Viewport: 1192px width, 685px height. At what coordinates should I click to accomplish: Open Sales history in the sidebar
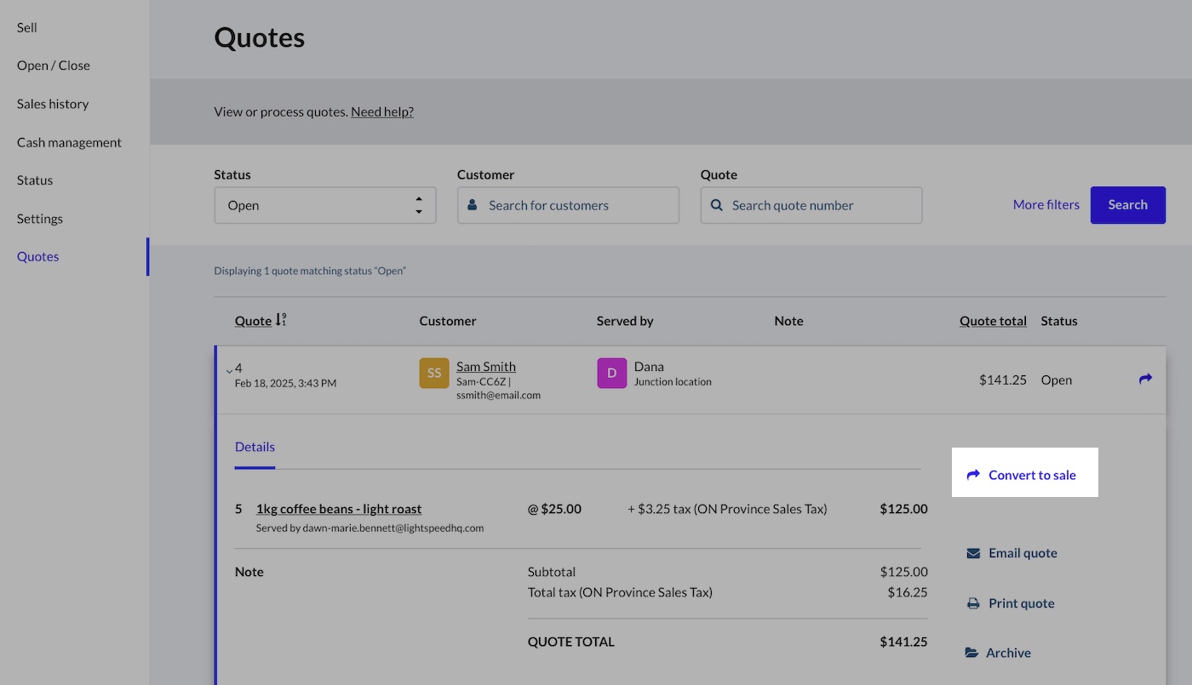tap(53, 104)
